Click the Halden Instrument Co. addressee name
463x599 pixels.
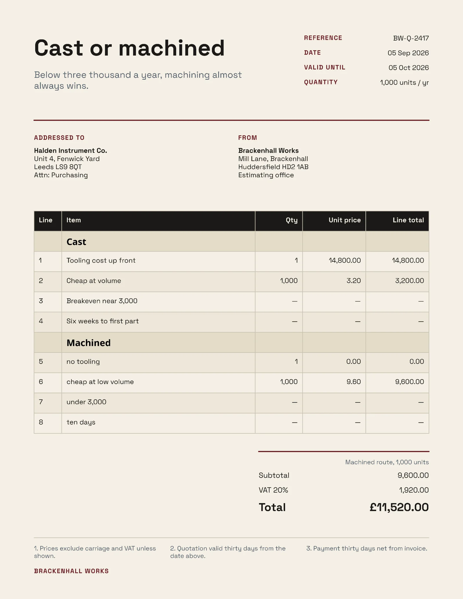pos(71,151)
